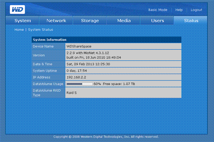Open the Help link

tap(179, 10)
